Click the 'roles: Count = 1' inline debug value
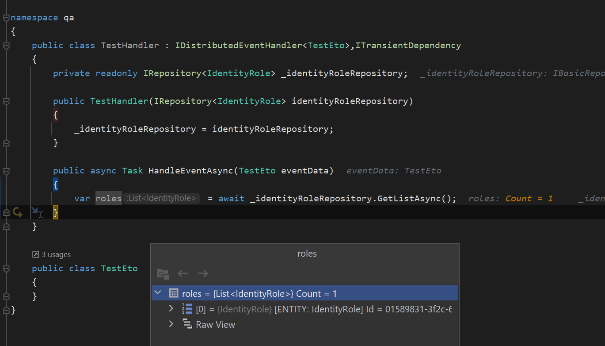The image size is (605, 346). 510,199
